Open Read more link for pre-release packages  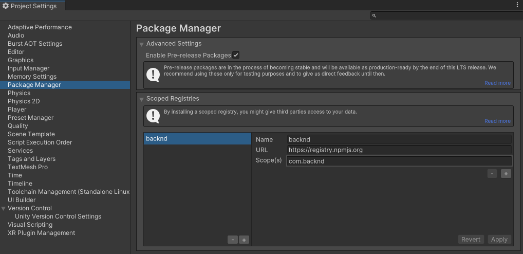497,83
